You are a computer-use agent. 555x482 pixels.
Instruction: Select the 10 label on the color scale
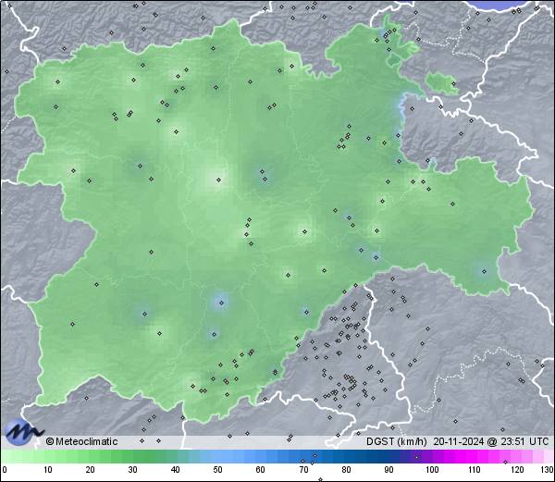point(48,470)
